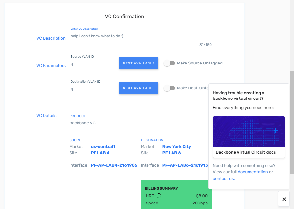The image size is (294, 209).
Task: Open the PF LAB 4 site link
Action: 100,153
